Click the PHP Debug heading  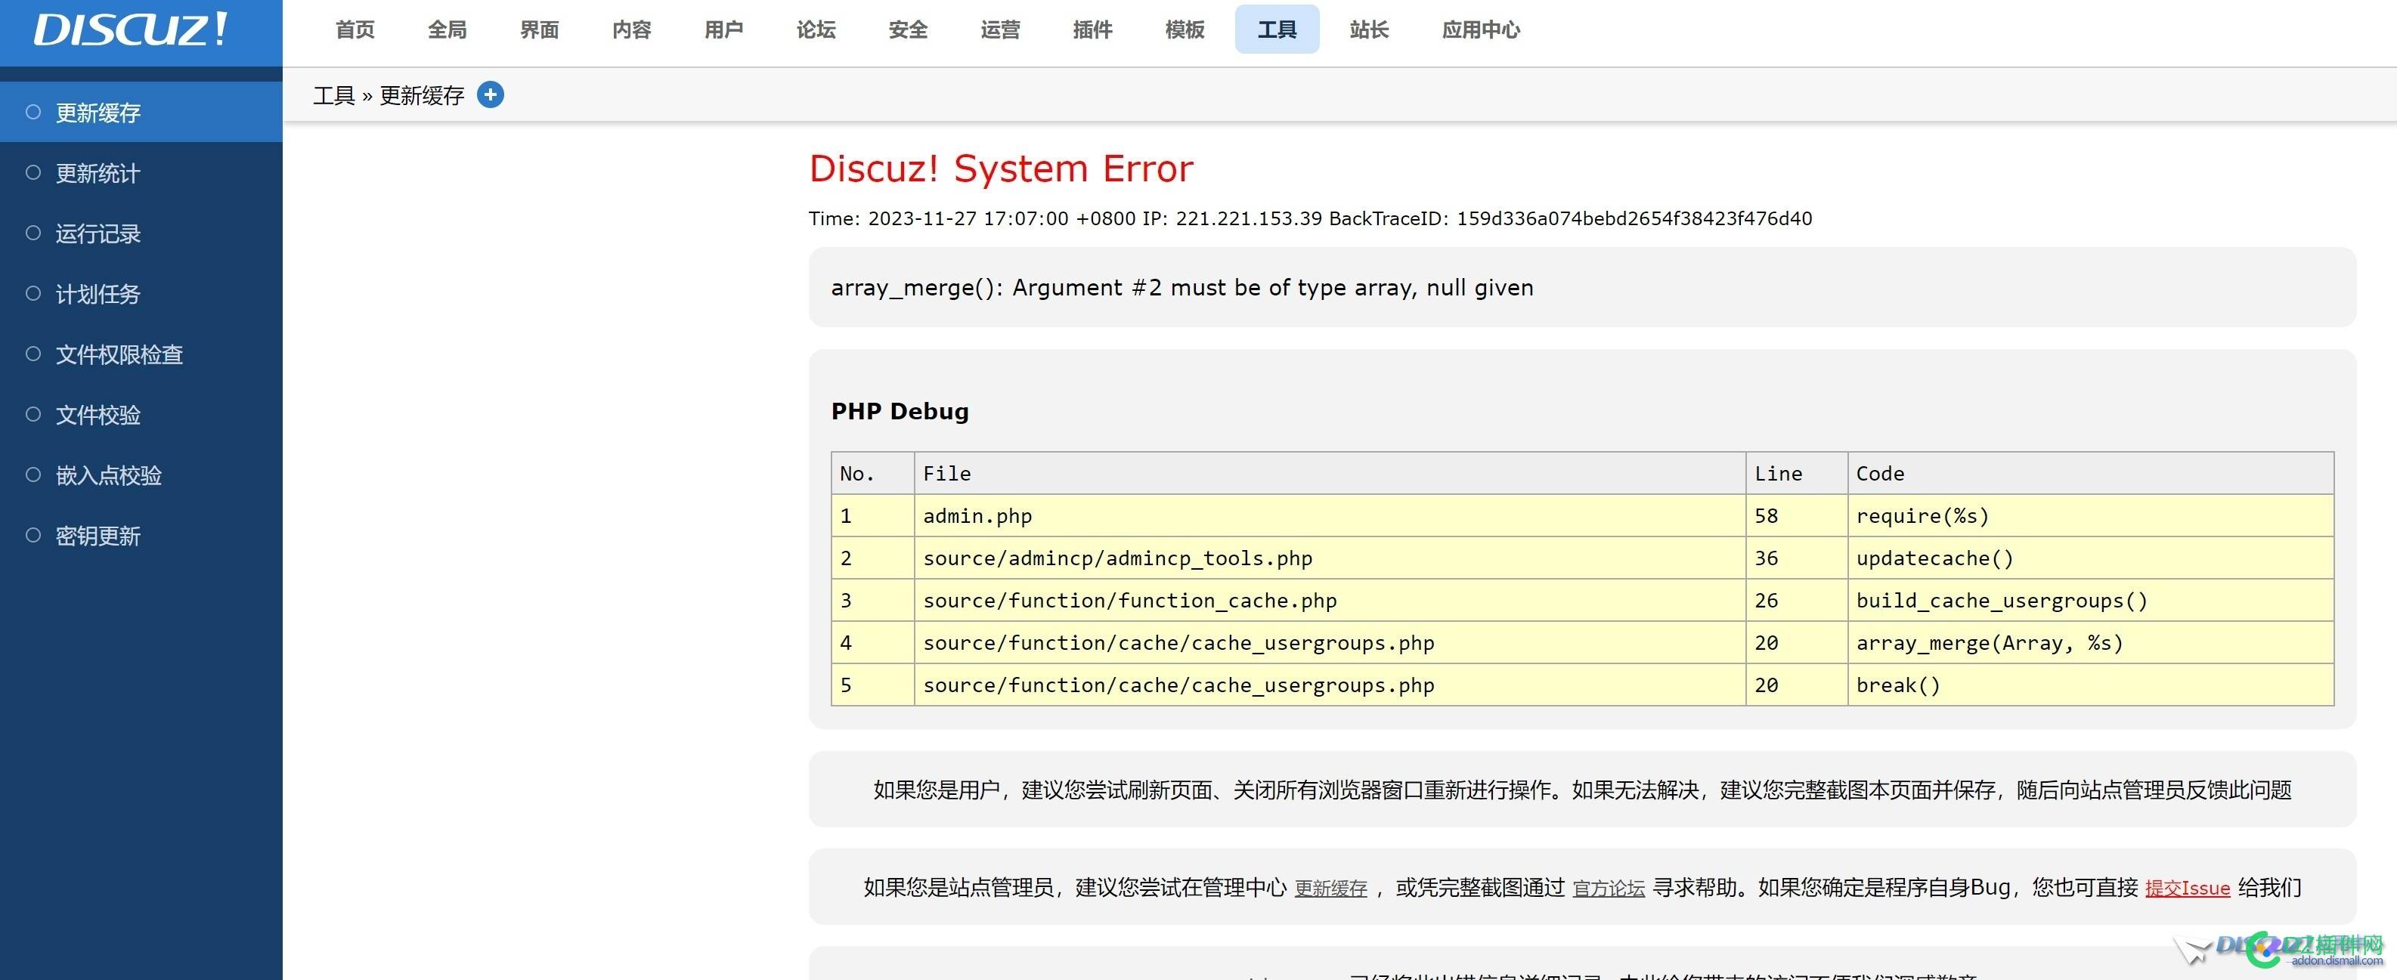click(x=900, y=411)
